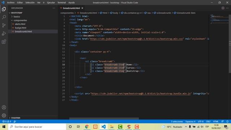Click the word Bootstrap on line 18
This screenshot has height=130, width=231.
tap(132, 71)
